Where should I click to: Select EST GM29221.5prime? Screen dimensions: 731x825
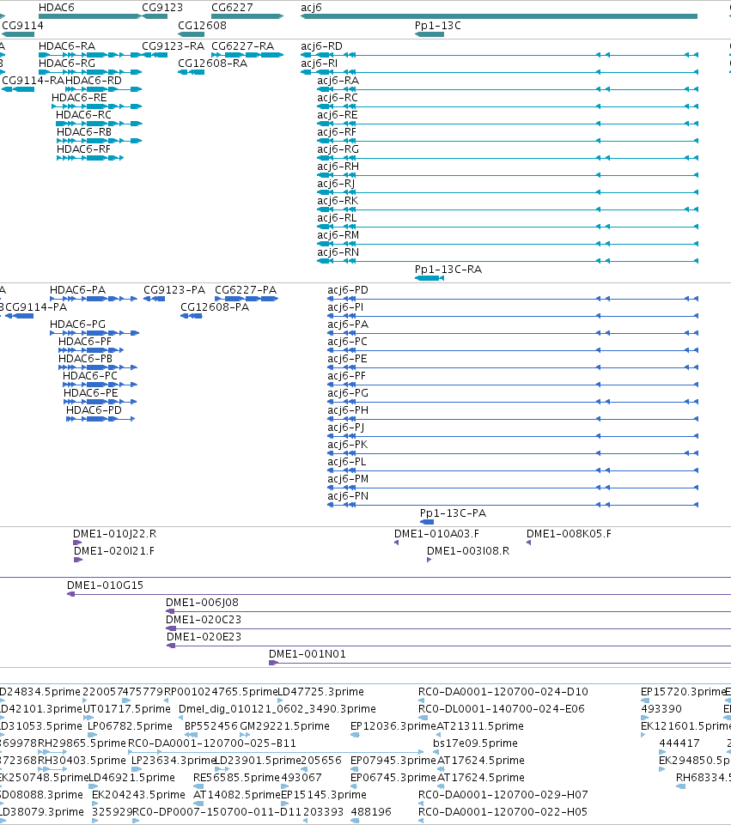coord(284,726)
